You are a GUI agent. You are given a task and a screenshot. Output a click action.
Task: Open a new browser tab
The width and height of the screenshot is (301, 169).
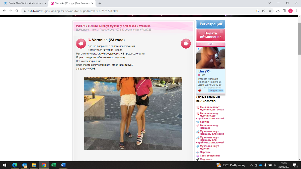[100, 3]
